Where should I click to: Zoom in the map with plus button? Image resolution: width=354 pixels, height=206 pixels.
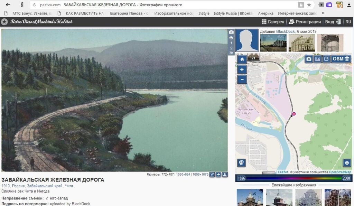coord(242,69)
